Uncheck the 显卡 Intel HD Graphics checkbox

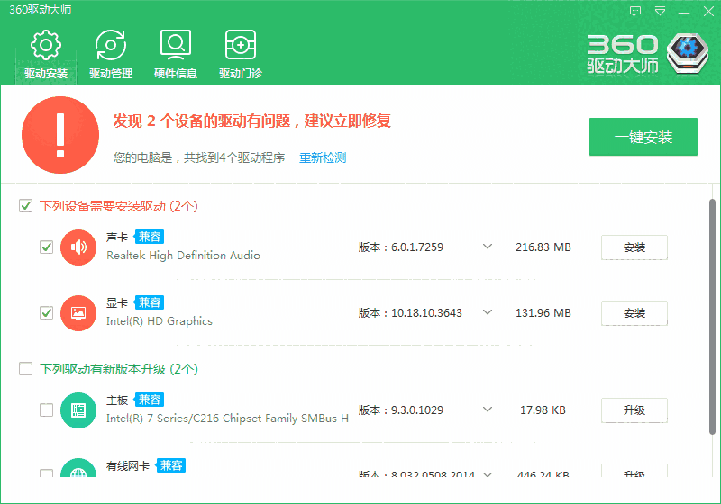tap(47, 312)
